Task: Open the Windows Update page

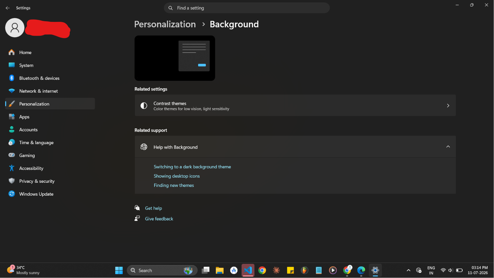Action: click(50, 194)
